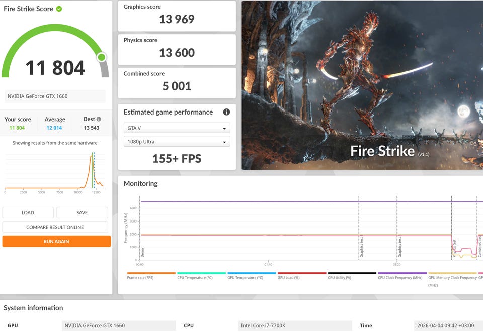Click the Demo marker in monitoring chart
483x332 pixels.
click(x=142, y=252)
